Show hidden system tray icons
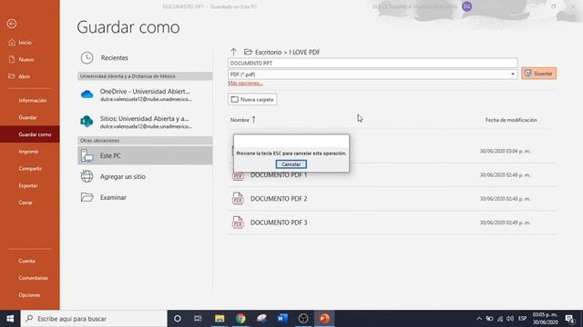The image size is (583, 327). [x=479, y=319]
